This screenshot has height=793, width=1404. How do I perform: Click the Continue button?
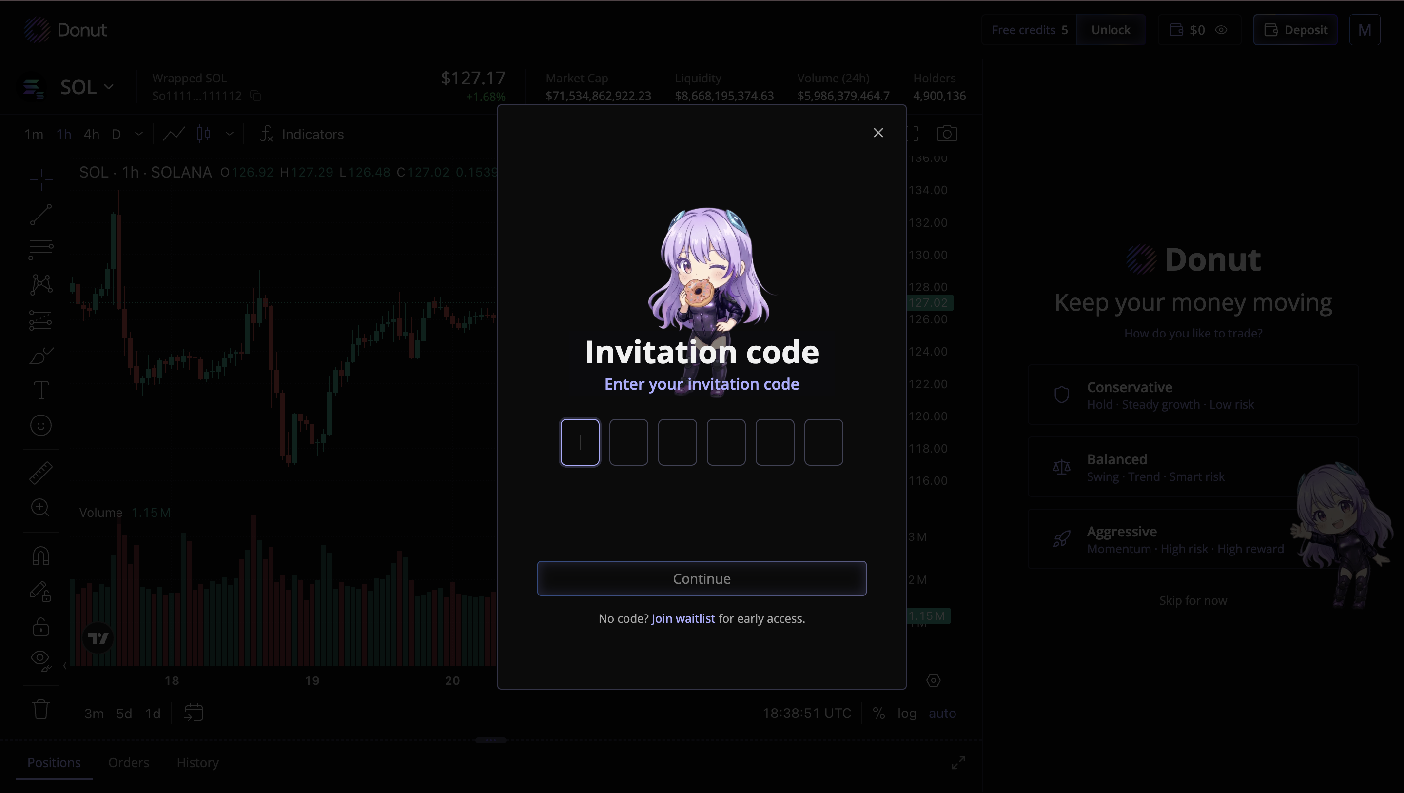click(702, 579)
